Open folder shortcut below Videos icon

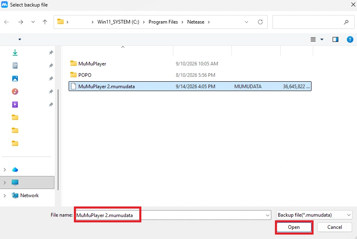(15, 117)
